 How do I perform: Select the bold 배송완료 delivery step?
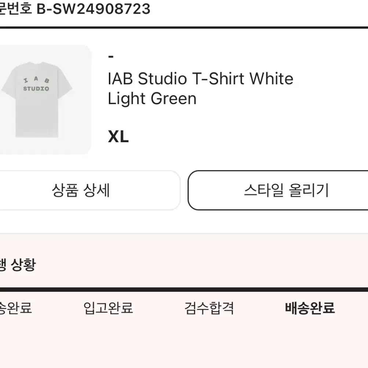tap(310, 308)
